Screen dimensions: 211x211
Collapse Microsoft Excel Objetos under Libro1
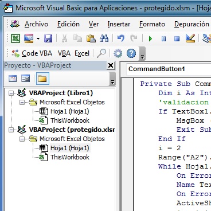pyautogui.click(x=22, y=103)
